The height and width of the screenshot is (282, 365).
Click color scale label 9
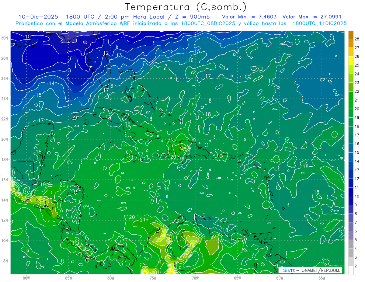click(x=356, y=205)
